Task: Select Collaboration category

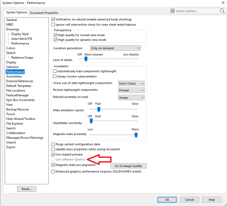Action: [16, 133]
